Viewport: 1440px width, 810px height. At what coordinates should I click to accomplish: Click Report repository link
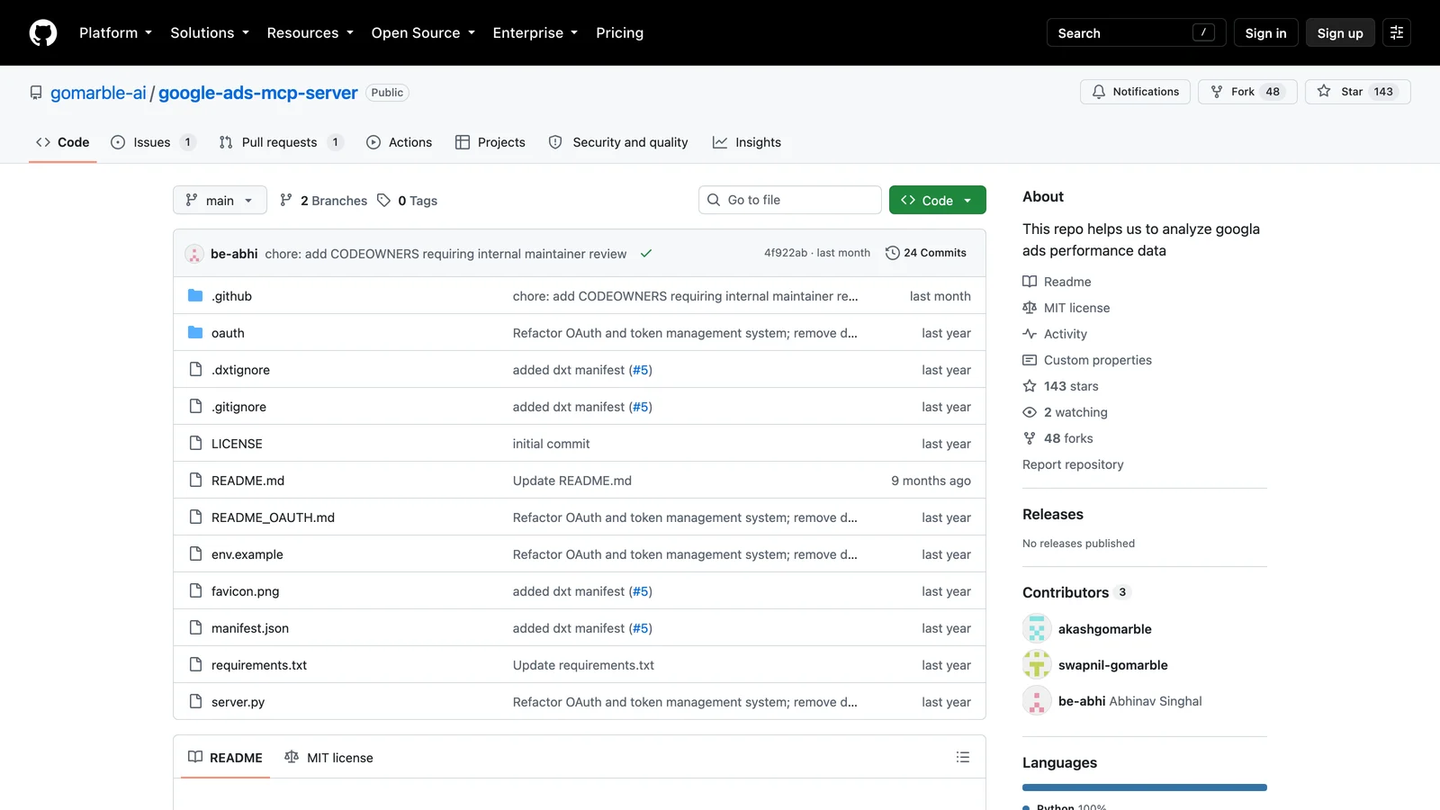click(1073, 464)
